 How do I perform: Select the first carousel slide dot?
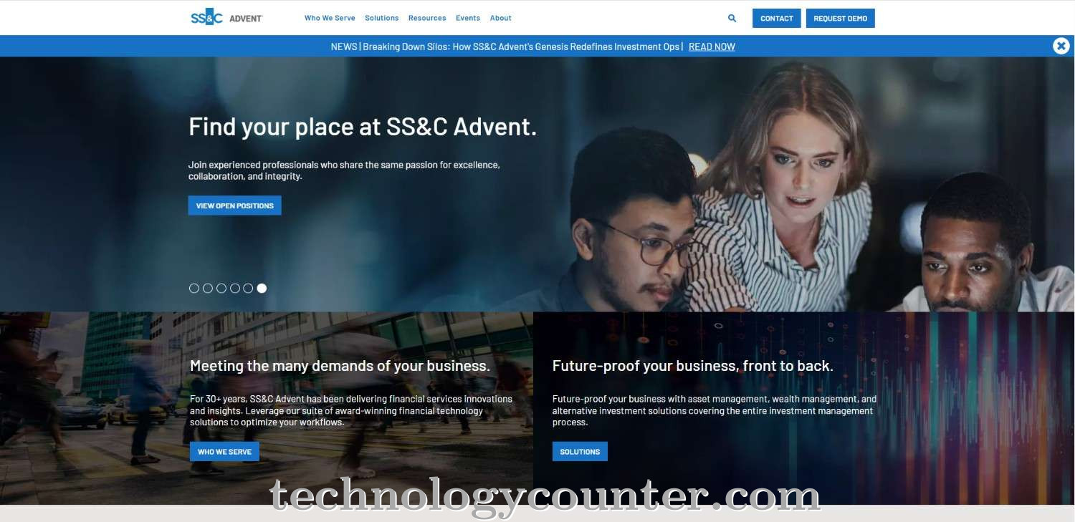click(194, 289)
